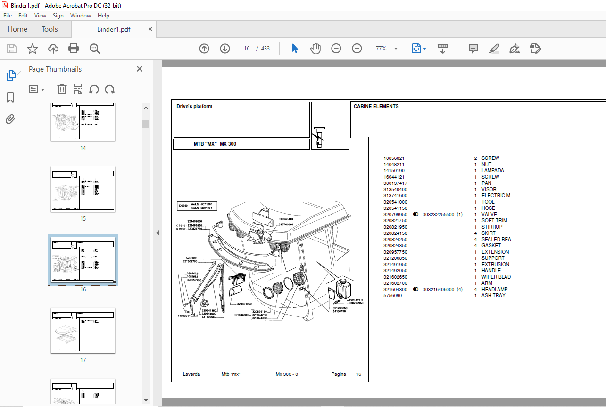This screenshot has width=606, height=407.
Task: Select page 15 thumbnail
Action: coord(83,189)
